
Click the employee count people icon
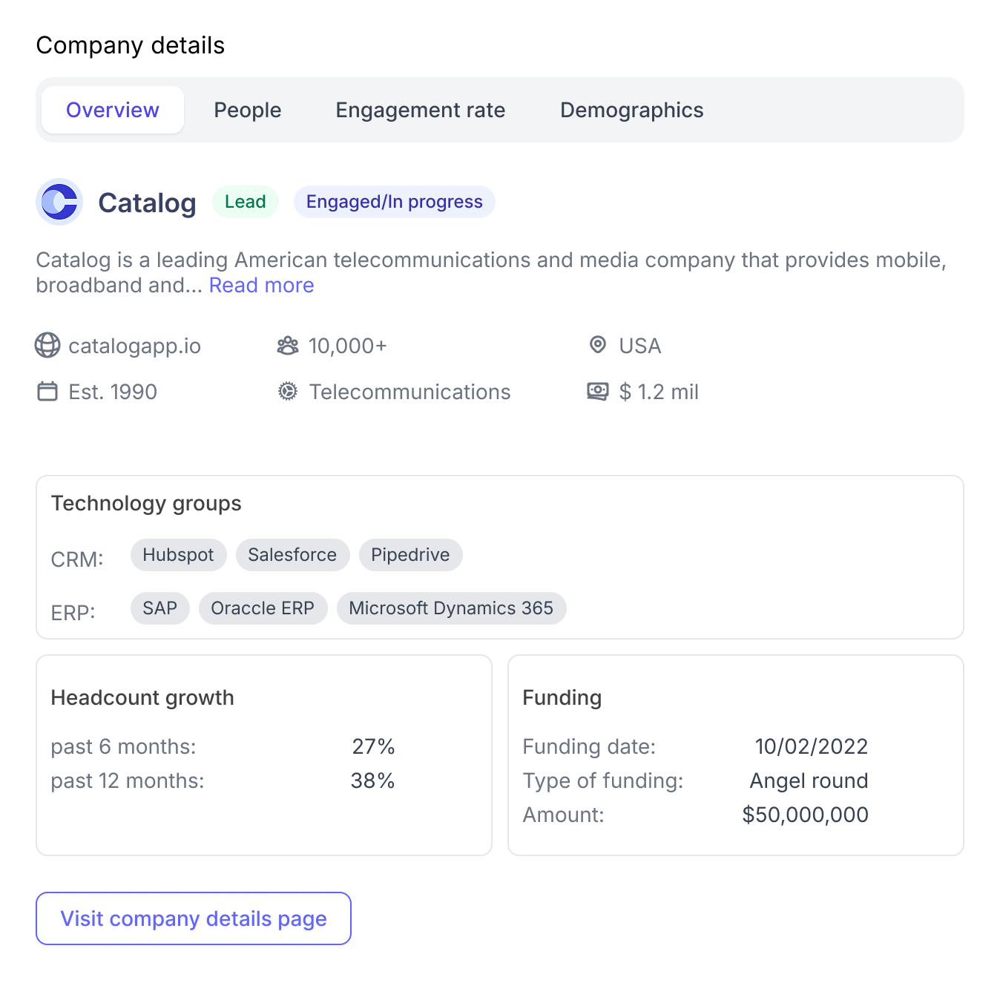click(288, 346)
